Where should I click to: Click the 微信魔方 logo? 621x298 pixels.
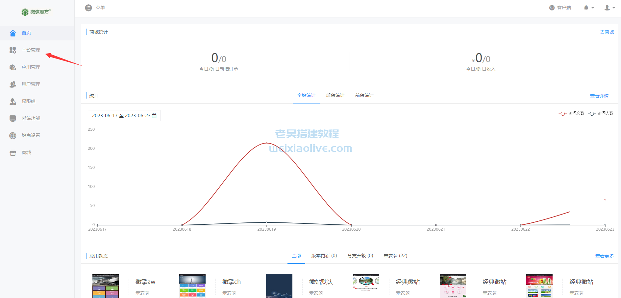pyautogui.click(x=35, y=12)
